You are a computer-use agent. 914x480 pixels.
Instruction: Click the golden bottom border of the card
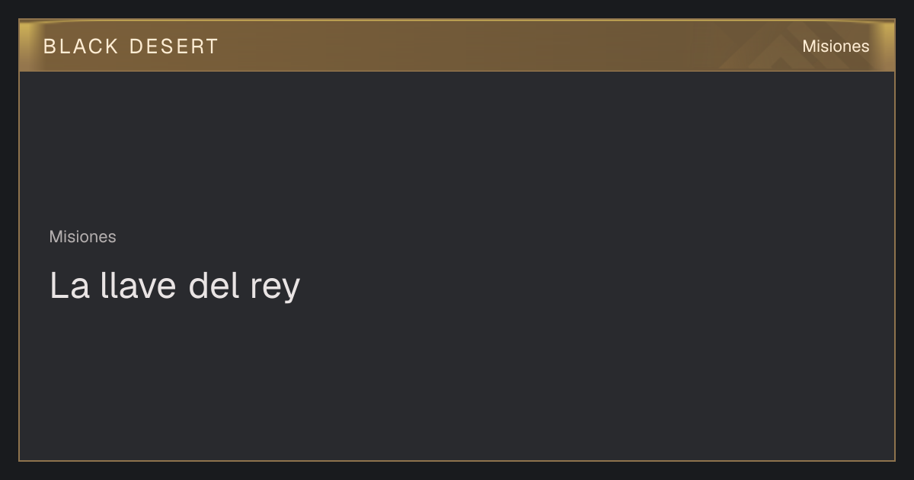(x=457, y=460)
